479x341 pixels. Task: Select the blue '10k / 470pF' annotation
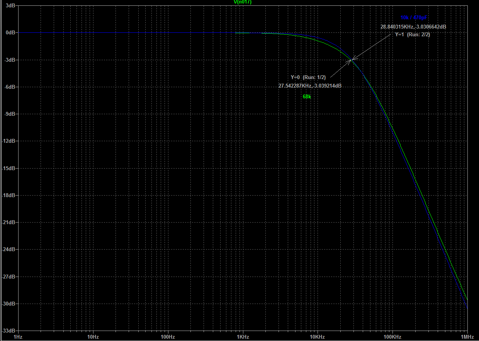[x=414, y=18]
